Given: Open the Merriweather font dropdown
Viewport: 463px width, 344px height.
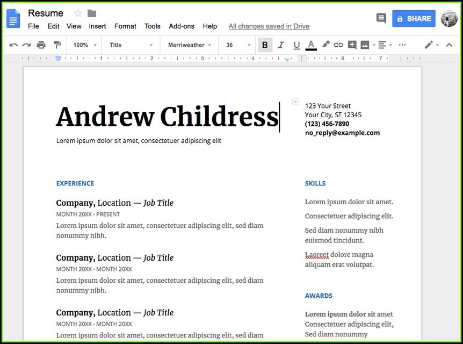Looking at the screenshot, I should 189,45.
